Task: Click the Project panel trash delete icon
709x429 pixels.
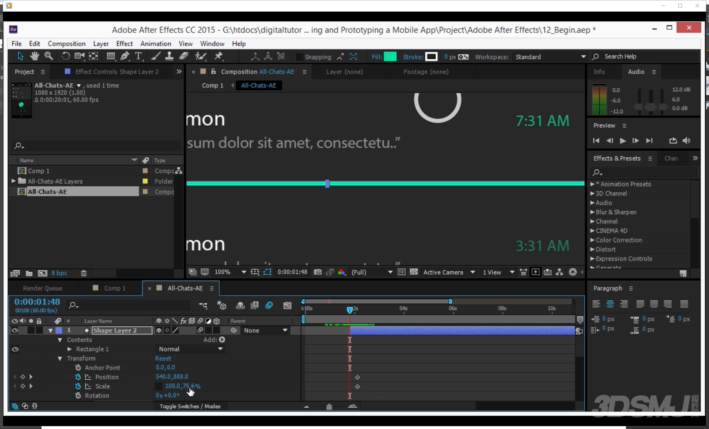Action: pos(84,273)
